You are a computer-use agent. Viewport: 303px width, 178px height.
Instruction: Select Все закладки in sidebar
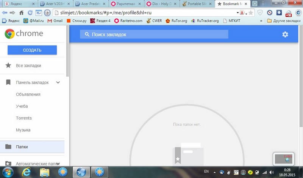(x=28, y=66)
